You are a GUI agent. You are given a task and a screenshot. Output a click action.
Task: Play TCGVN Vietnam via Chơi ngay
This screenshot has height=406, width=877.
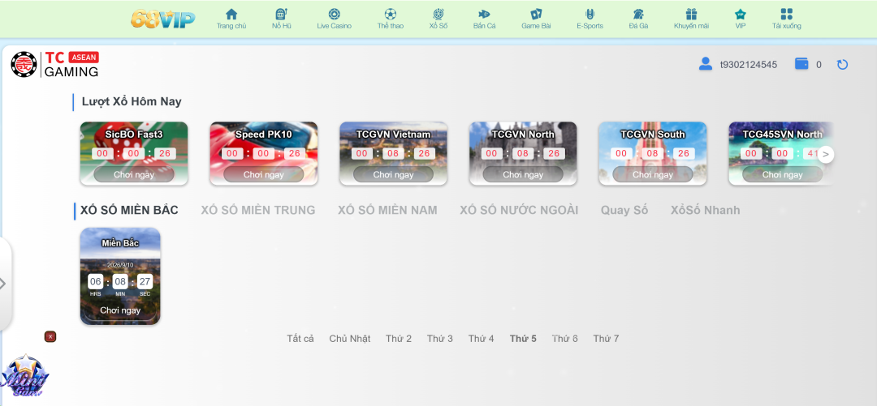coord(393,174)
